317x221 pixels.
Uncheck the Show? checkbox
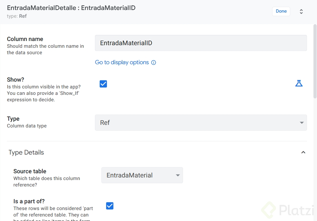(x=103, y=84)
